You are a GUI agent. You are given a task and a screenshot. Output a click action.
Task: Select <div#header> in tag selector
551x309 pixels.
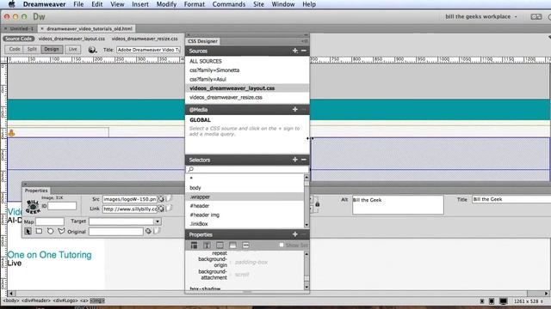37,300
